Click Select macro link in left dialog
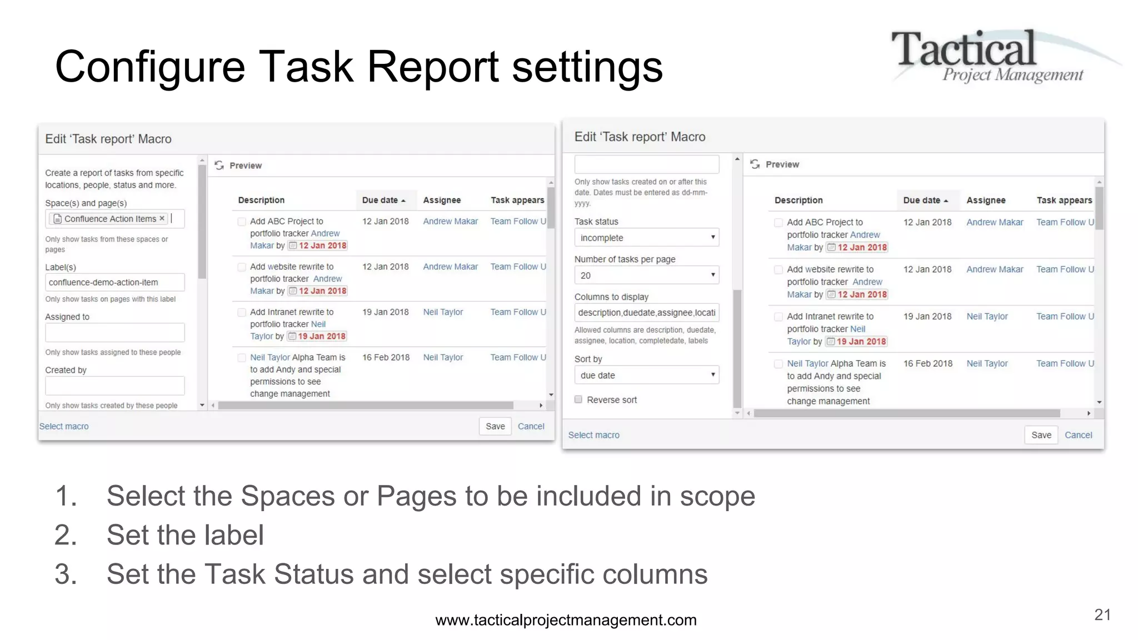 64,426
